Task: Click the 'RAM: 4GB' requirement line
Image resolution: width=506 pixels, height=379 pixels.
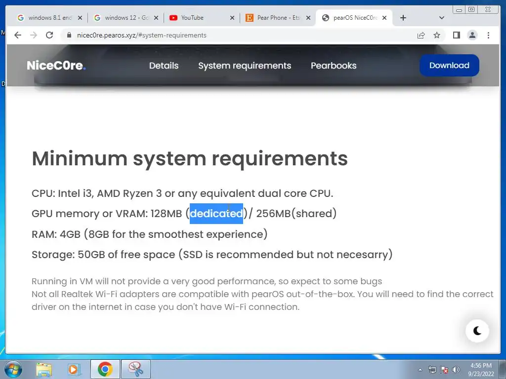Action: click(150, 234)
